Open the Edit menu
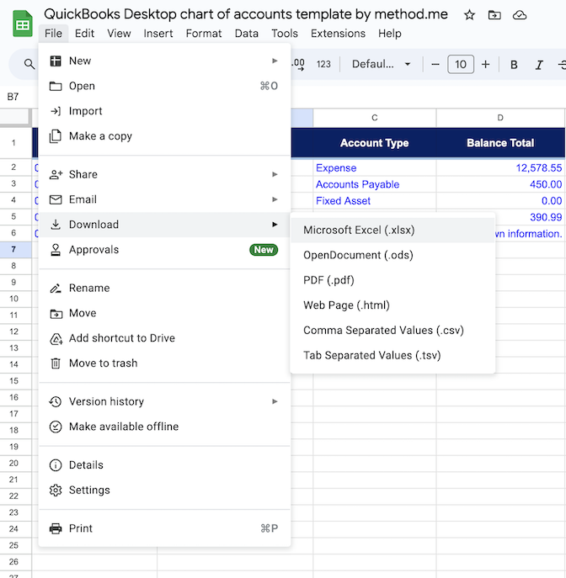 pyautogui.click(x=84, y=34)
